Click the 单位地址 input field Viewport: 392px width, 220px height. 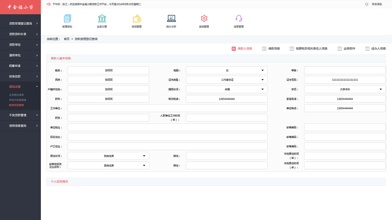[168, 127]
